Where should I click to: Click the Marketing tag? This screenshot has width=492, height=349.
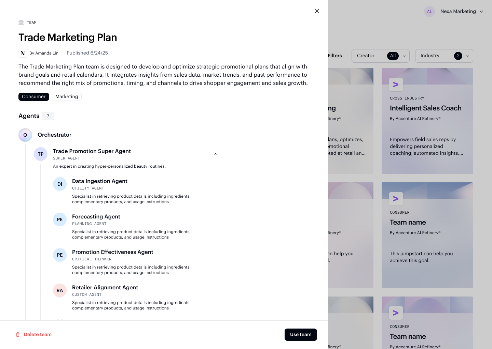click(67, 97)
